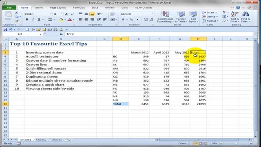This screenshot has height=147, width=261.
Task: Switch to the Data tab
Action: (x=95, y=8)
